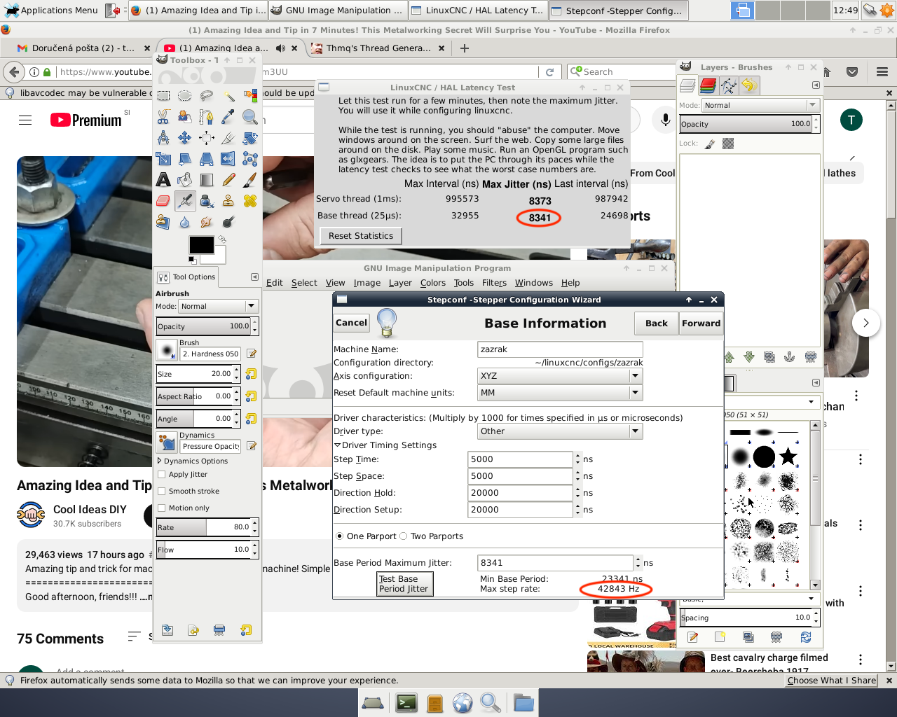
Task: Click the Reset Statistics button
Action: click(361, 236)
